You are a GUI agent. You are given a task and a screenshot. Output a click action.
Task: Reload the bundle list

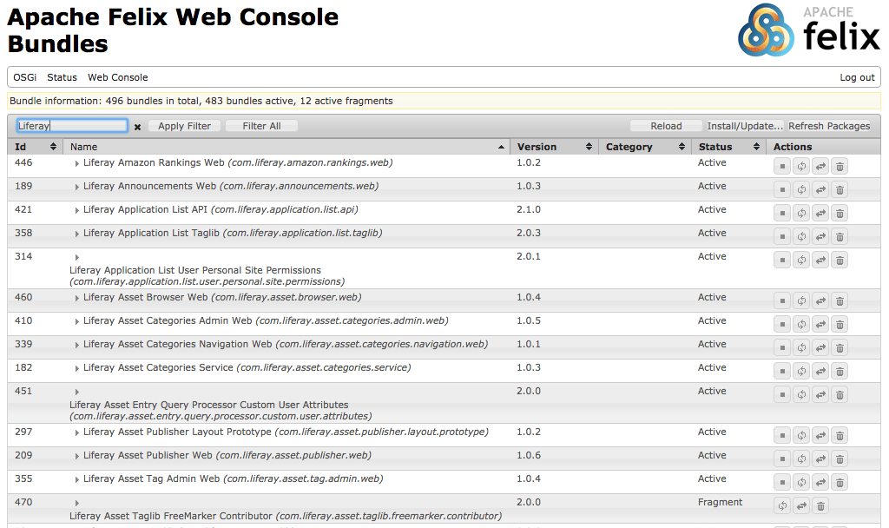point(666,126)
